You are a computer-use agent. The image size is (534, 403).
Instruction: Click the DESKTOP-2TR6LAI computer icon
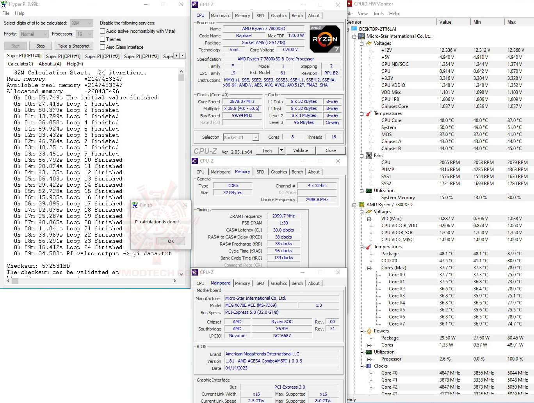pyautogui.click(x=354, y=29)
